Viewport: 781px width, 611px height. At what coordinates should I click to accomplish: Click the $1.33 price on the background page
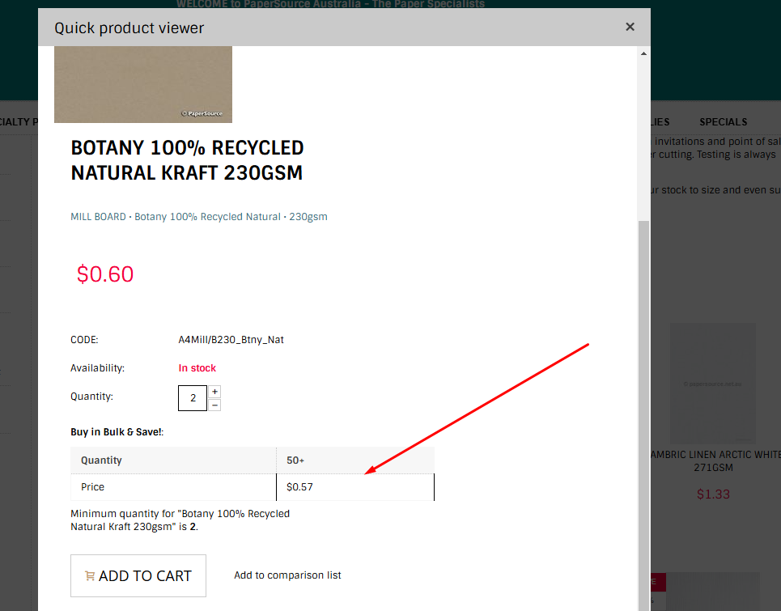pos(713,494)
